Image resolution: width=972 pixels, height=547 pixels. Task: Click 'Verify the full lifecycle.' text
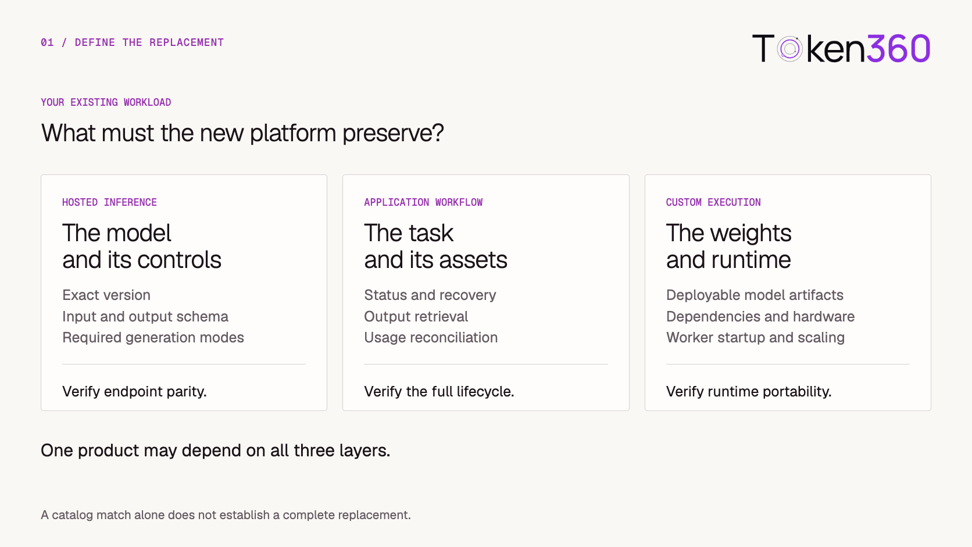tap(439, 392)
